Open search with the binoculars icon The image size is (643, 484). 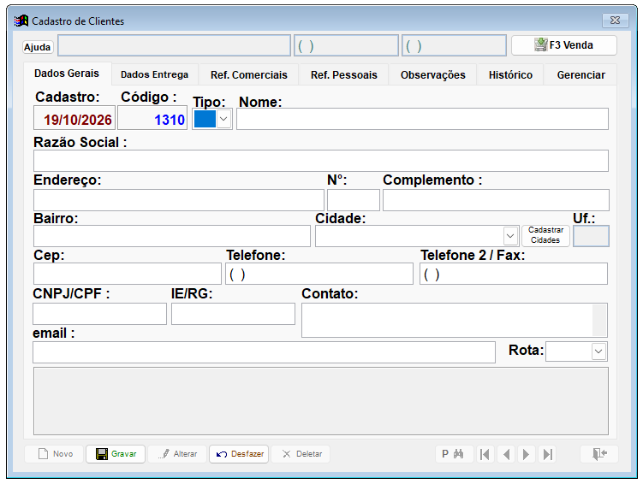tap(454, 454)
